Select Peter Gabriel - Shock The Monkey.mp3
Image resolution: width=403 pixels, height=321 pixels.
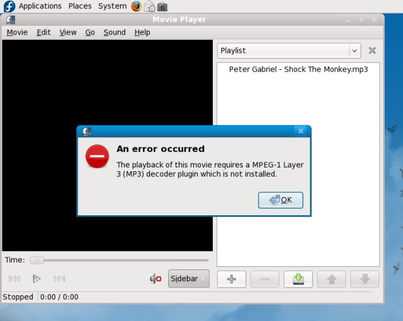pyautogui.click(x=298, y=69)
